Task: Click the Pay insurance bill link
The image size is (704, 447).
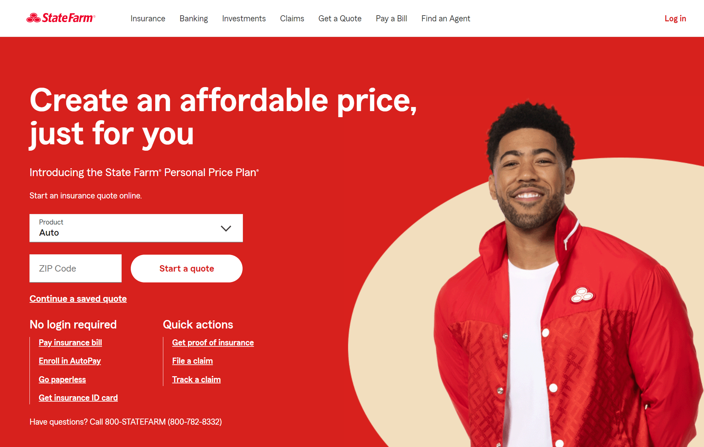Action: pyautogui.click(x=70, y=342)
